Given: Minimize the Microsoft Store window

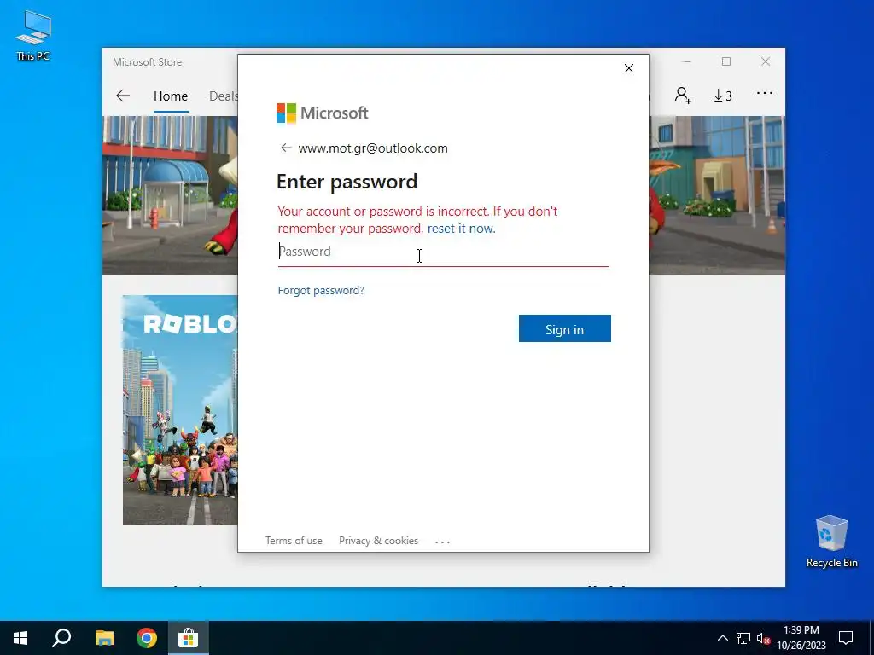Looking at the screenshot, I should pyautogui.click(x=687, y=61).
